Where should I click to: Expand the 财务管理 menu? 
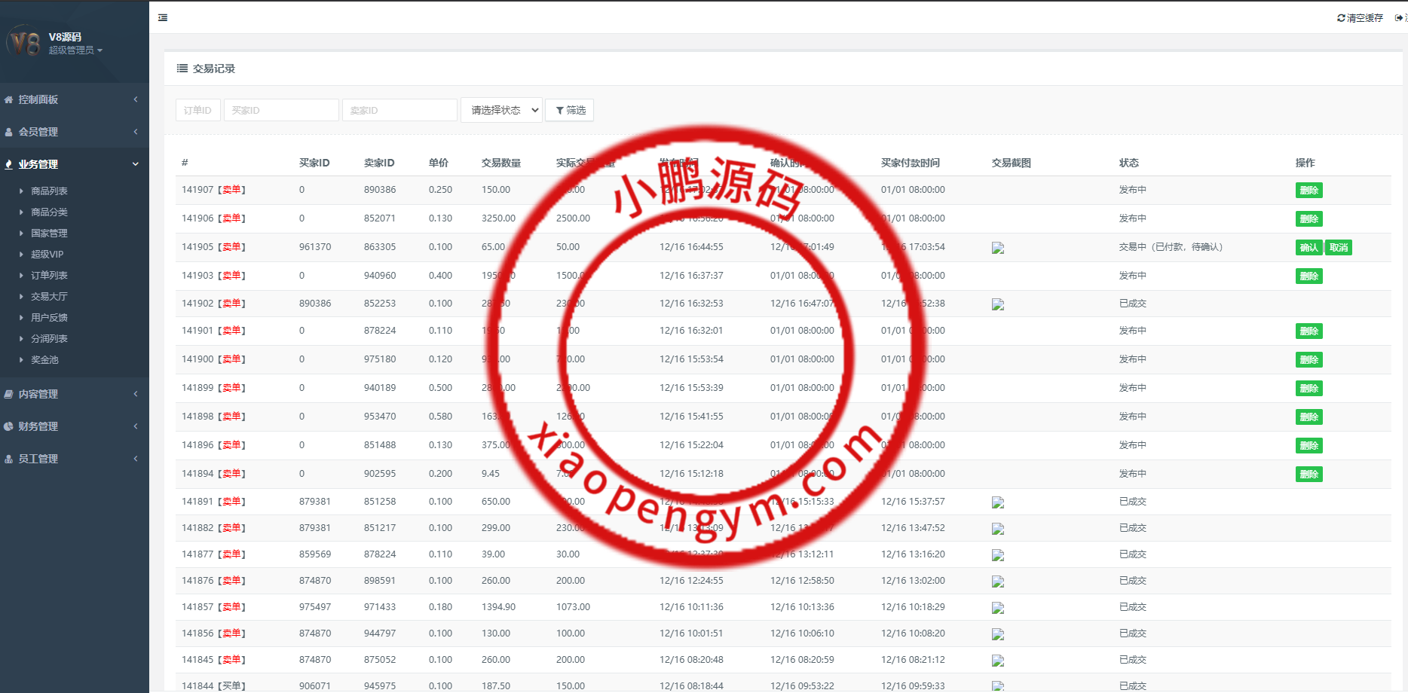38,426
